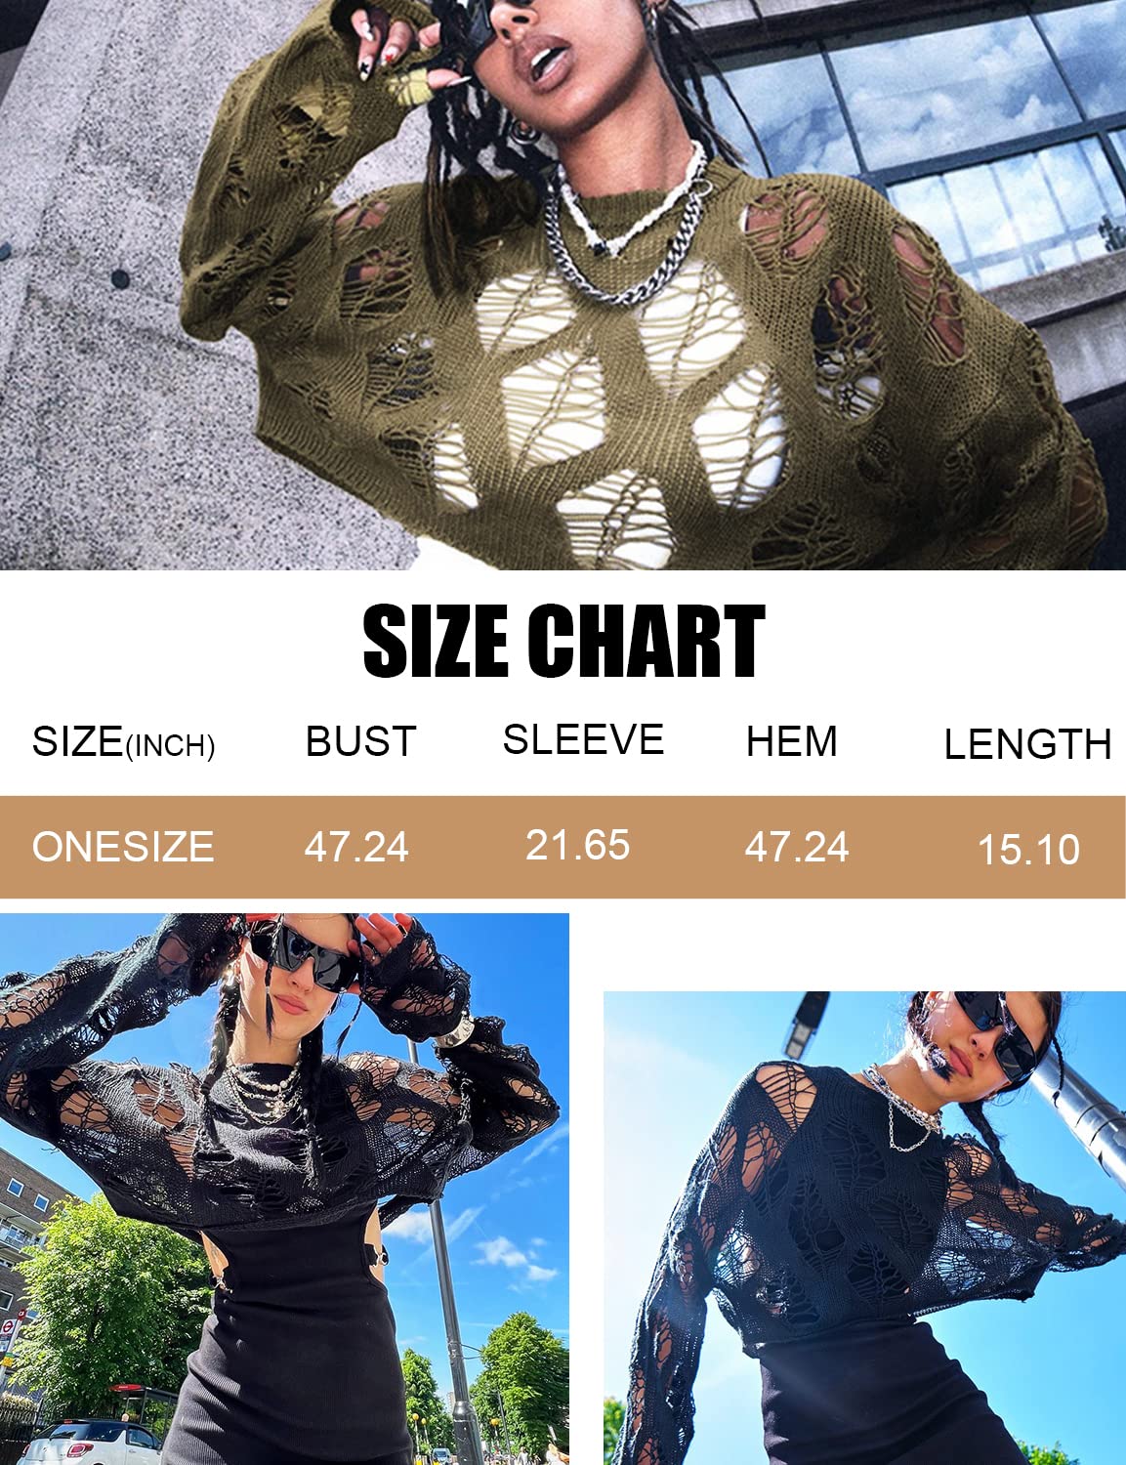The height and width of the screenshot is (1465, 1126).
Task: Click the SLEEVE column header
Action: [x=583, y=739]
